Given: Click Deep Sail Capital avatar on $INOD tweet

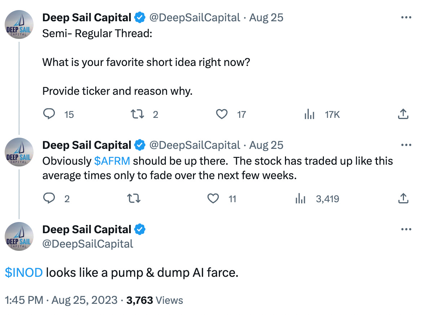Looking at the screenshot, I should click(x=19, y=236).
